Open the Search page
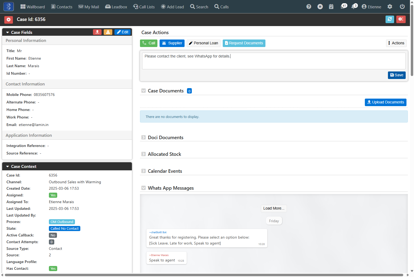 [199, 7]
